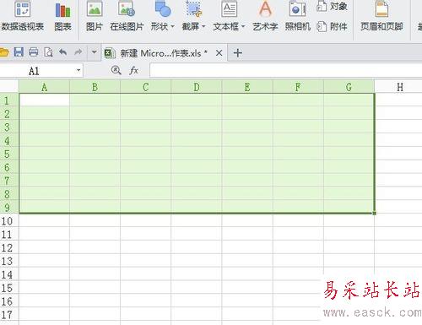The height and width of the screenshot is (325, 422).
Task: Expand the quick access toolbar dropdown
Action: 95,52
